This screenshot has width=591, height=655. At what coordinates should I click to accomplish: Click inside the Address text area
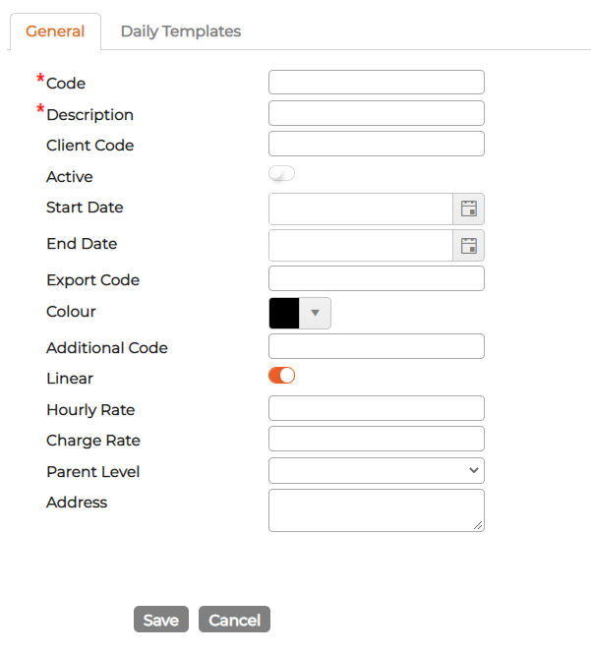pos(377,510)
